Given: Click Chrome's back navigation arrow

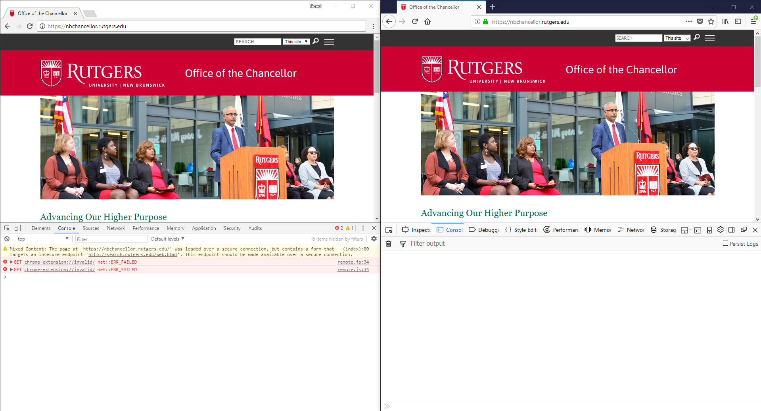Looking at the screenshot, I should click(x=8, y=26).
